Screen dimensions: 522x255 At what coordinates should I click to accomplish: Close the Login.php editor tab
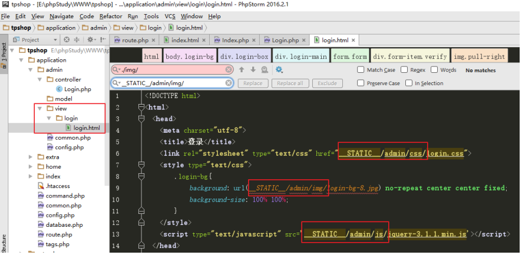[303, 40]
